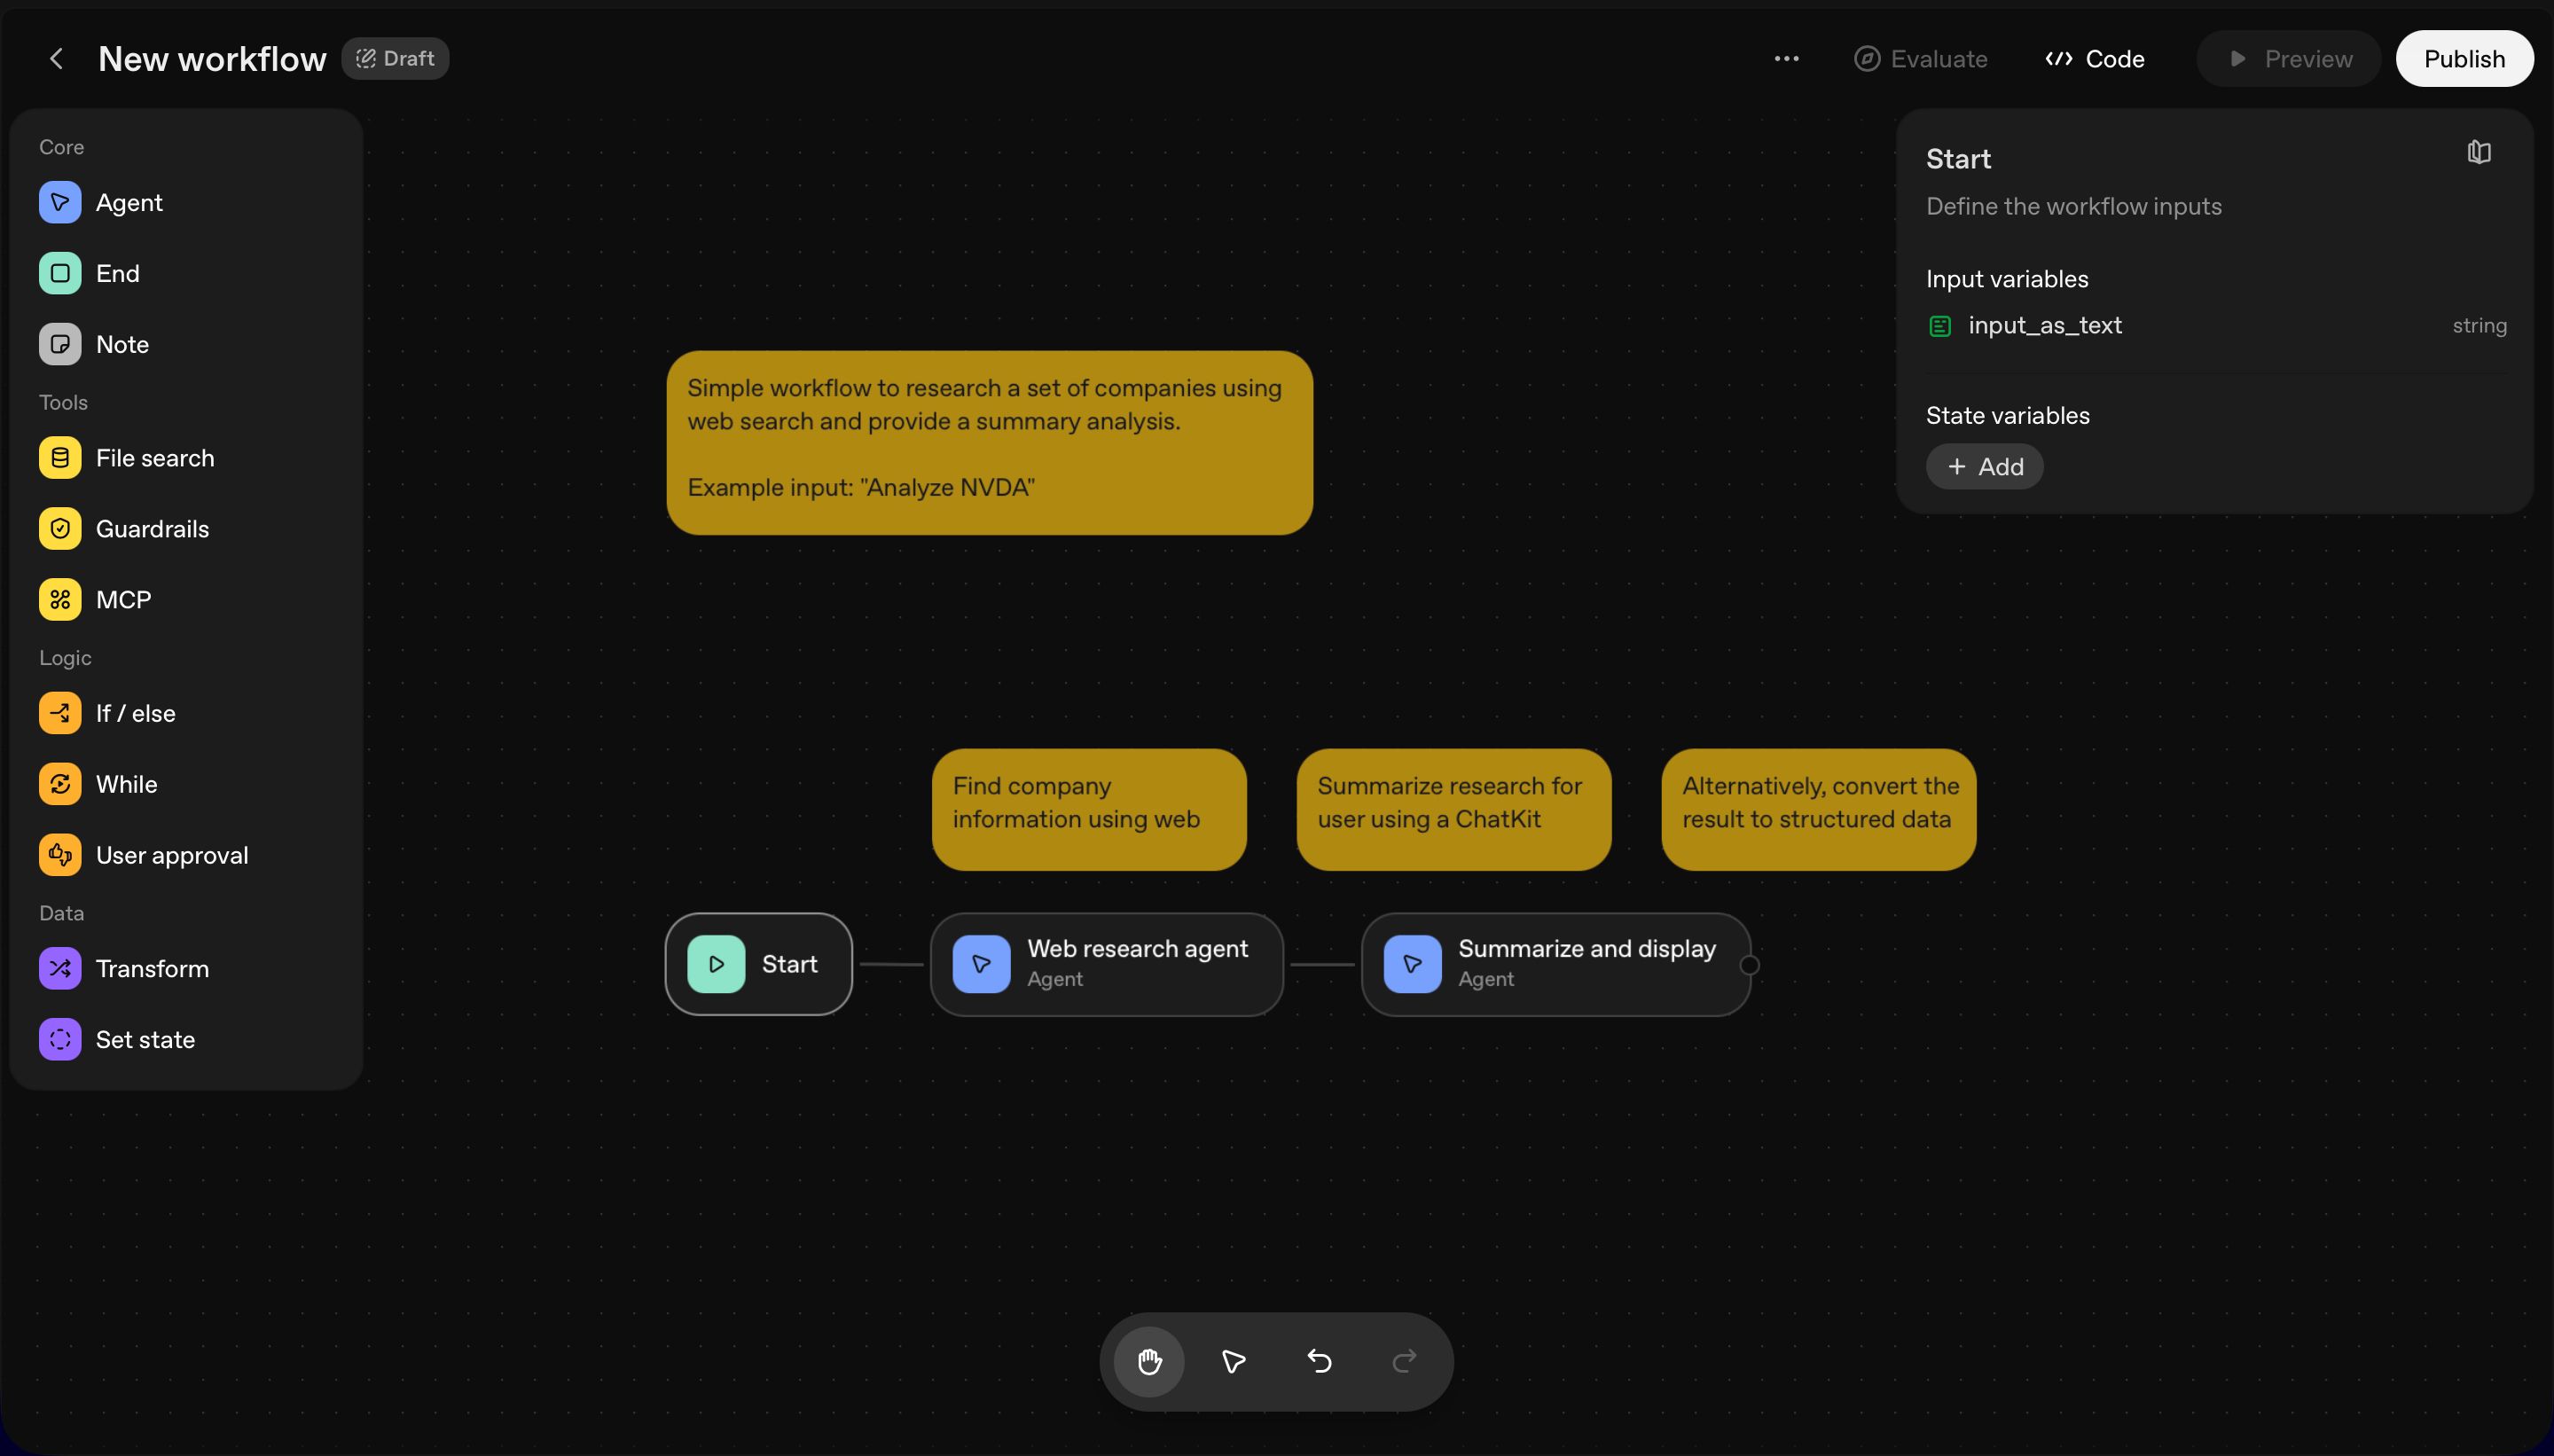This screenshot has width=2554, height=1456.
Task: Open the Code view
Action: click(x=2095, y=59)
